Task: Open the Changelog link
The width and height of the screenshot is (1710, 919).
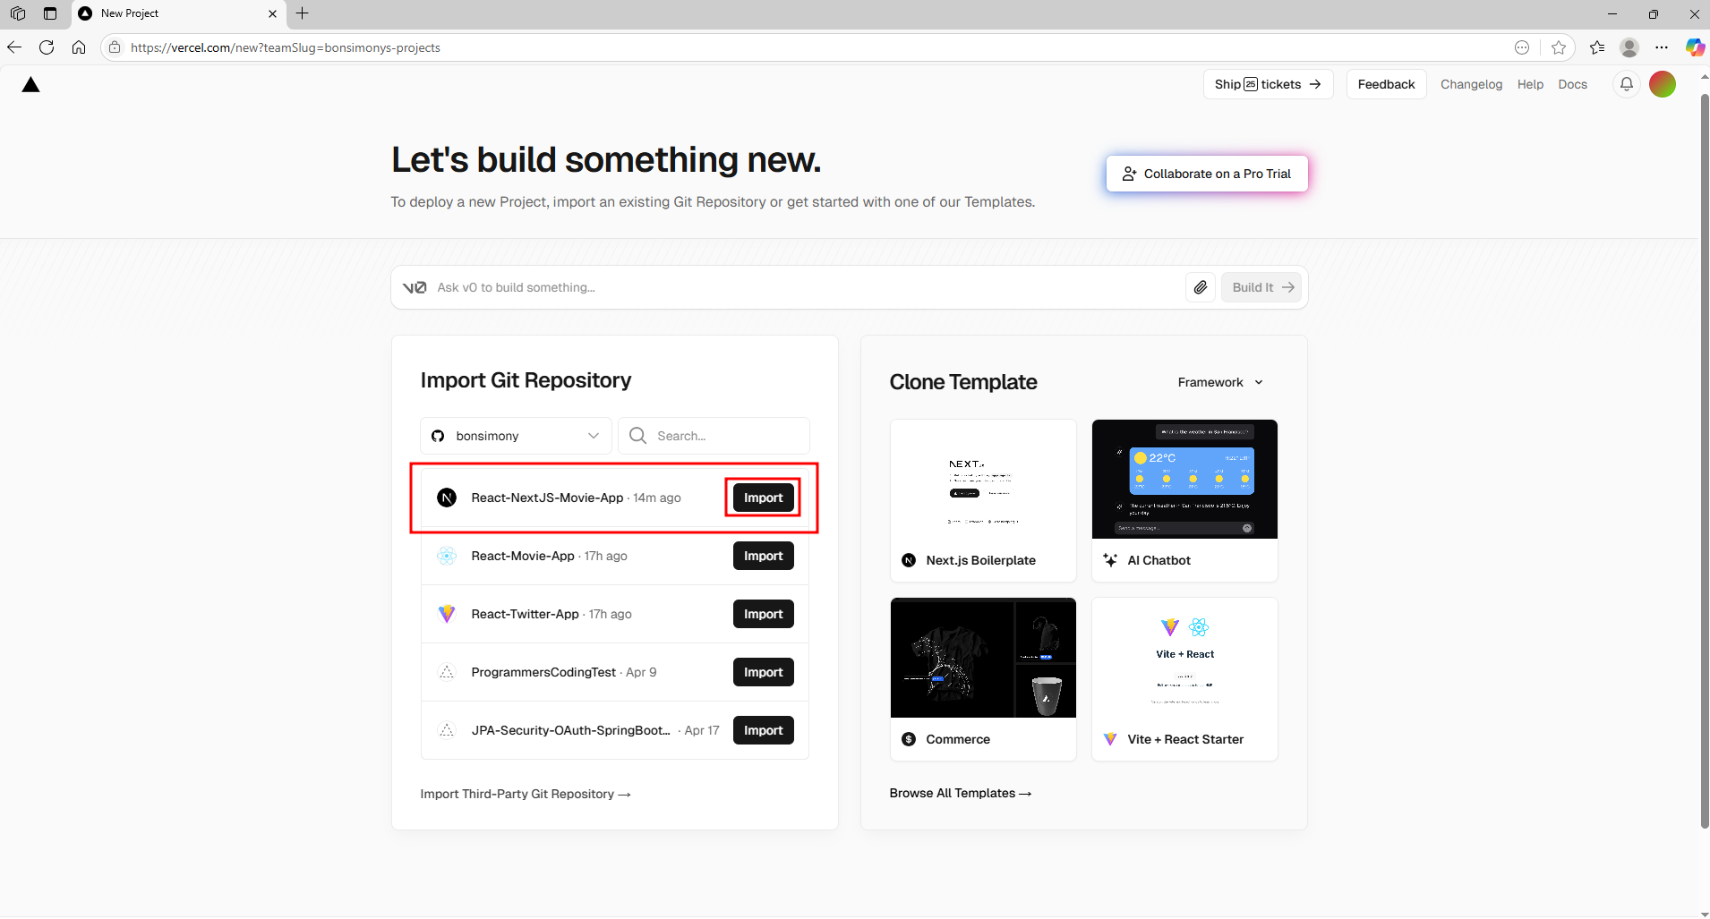Action: [x=1471, y=84]
